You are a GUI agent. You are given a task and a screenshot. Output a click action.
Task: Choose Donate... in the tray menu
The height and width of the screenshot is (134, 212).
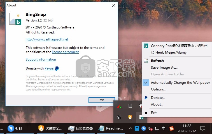click(158, 98)
